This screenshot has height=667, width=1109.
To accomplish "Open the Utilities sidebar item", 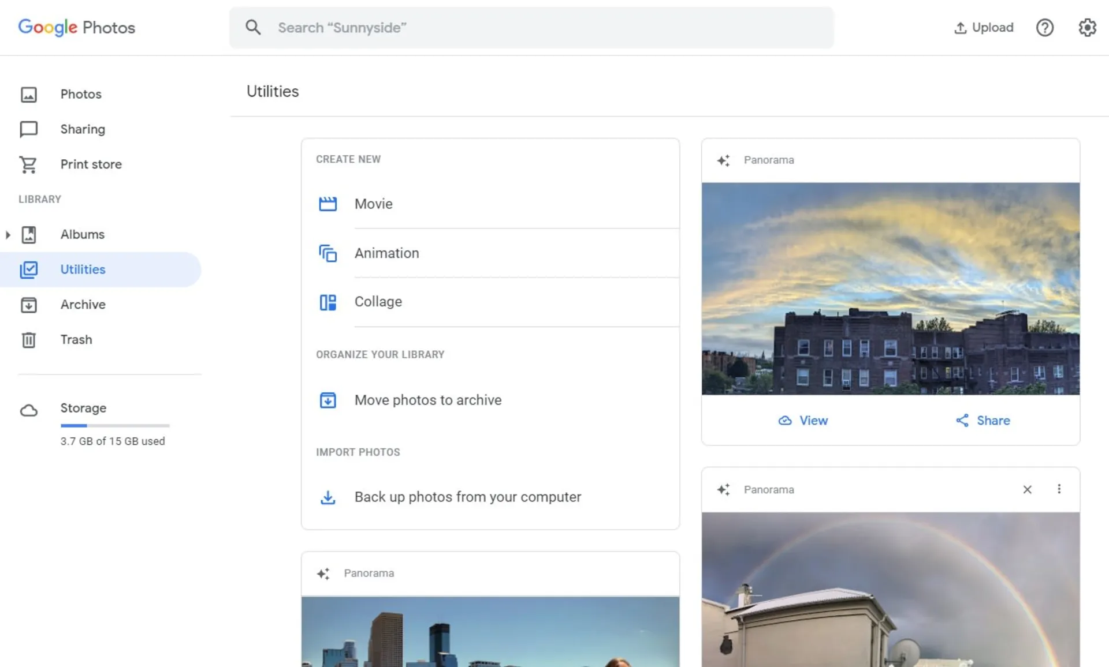I will coord(83,269).
